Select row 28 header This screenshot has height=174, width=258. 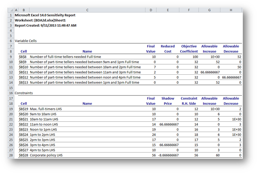pos(11,155)
